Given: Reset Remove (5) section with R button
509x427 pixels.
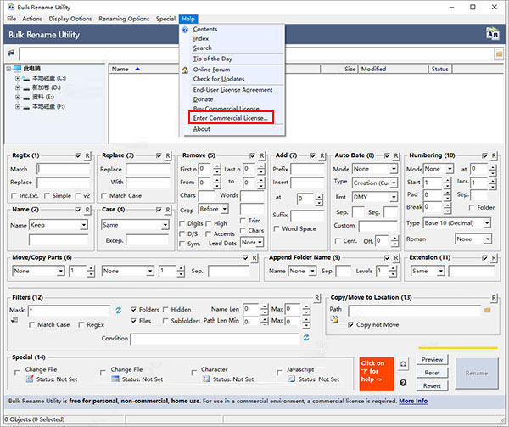Looking at the screenshot, I should (x=261, y=155).
